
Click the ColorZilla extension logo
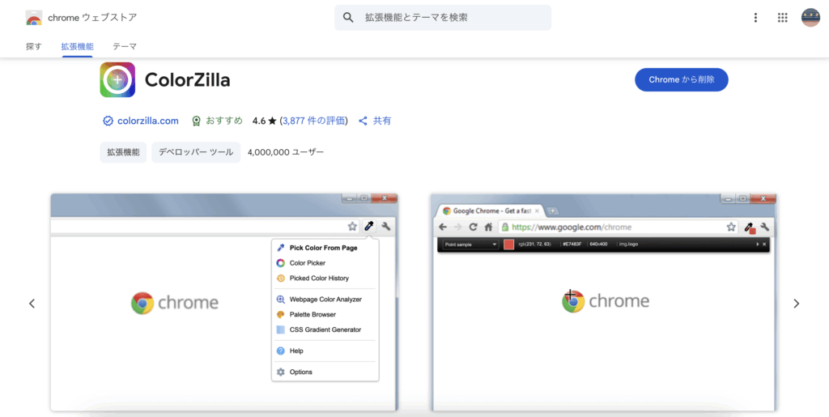click(117, 80)
